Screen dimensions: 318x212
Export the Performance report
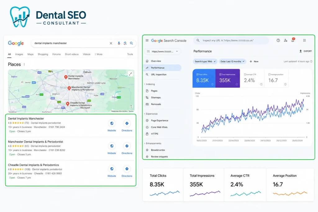(x=306, y=51)
